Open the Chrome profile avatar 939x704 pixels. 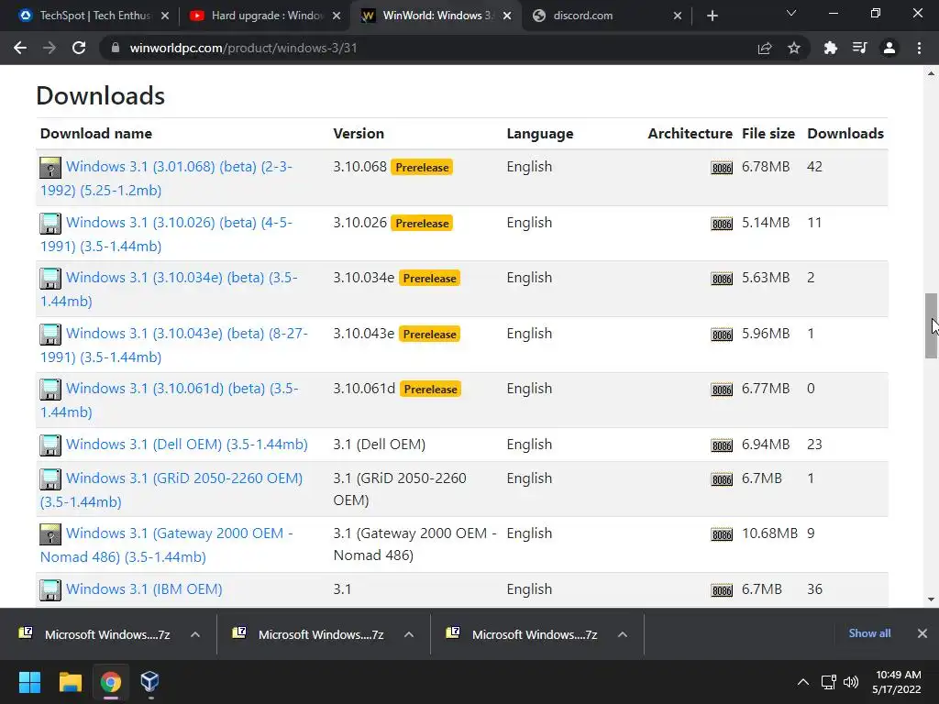pyautogui.click(x=889, y=48)
